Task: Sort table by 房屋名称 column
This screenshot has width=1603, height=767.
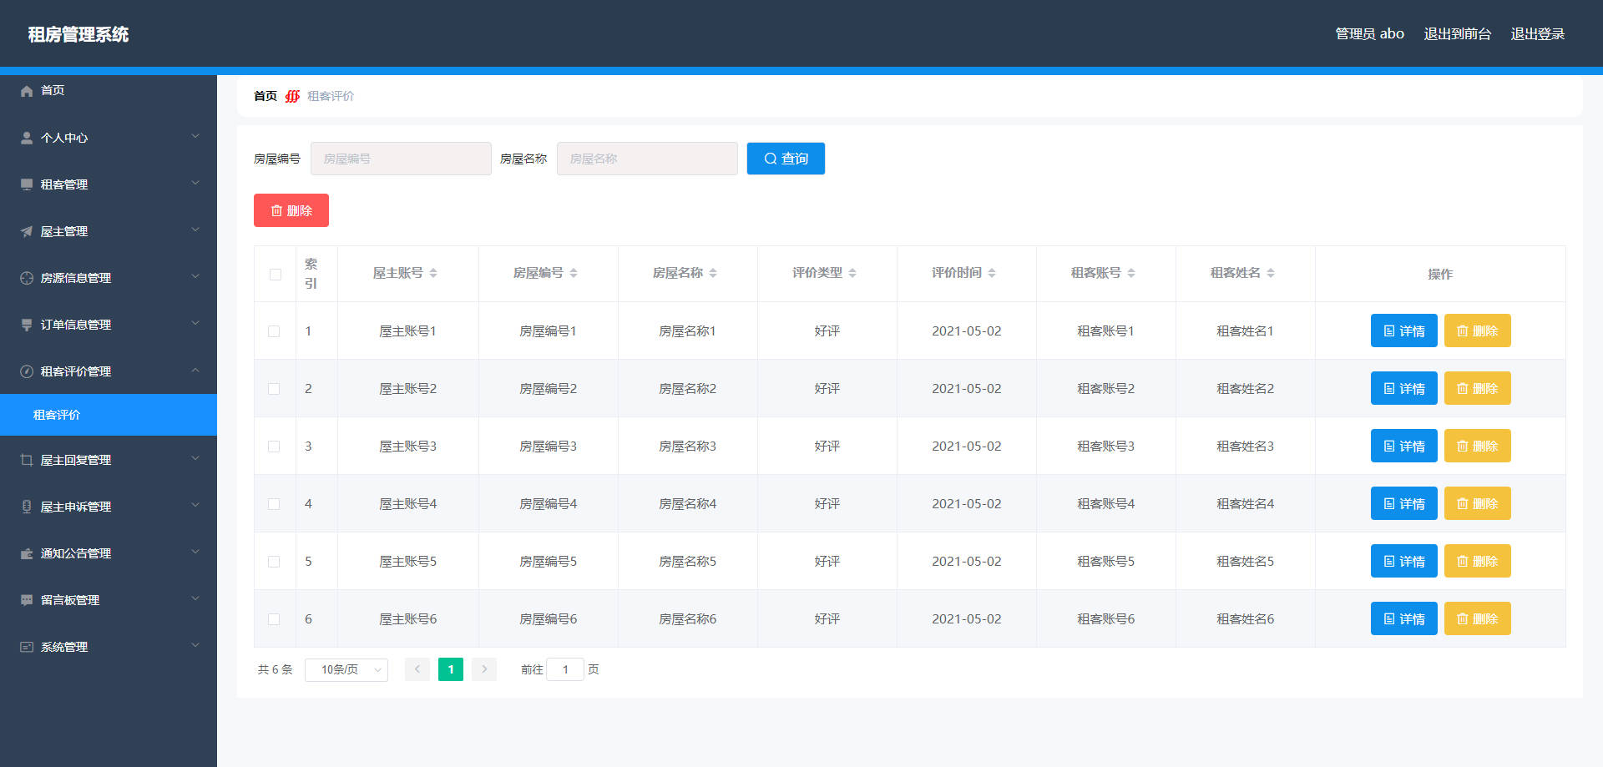Action: 713,273
